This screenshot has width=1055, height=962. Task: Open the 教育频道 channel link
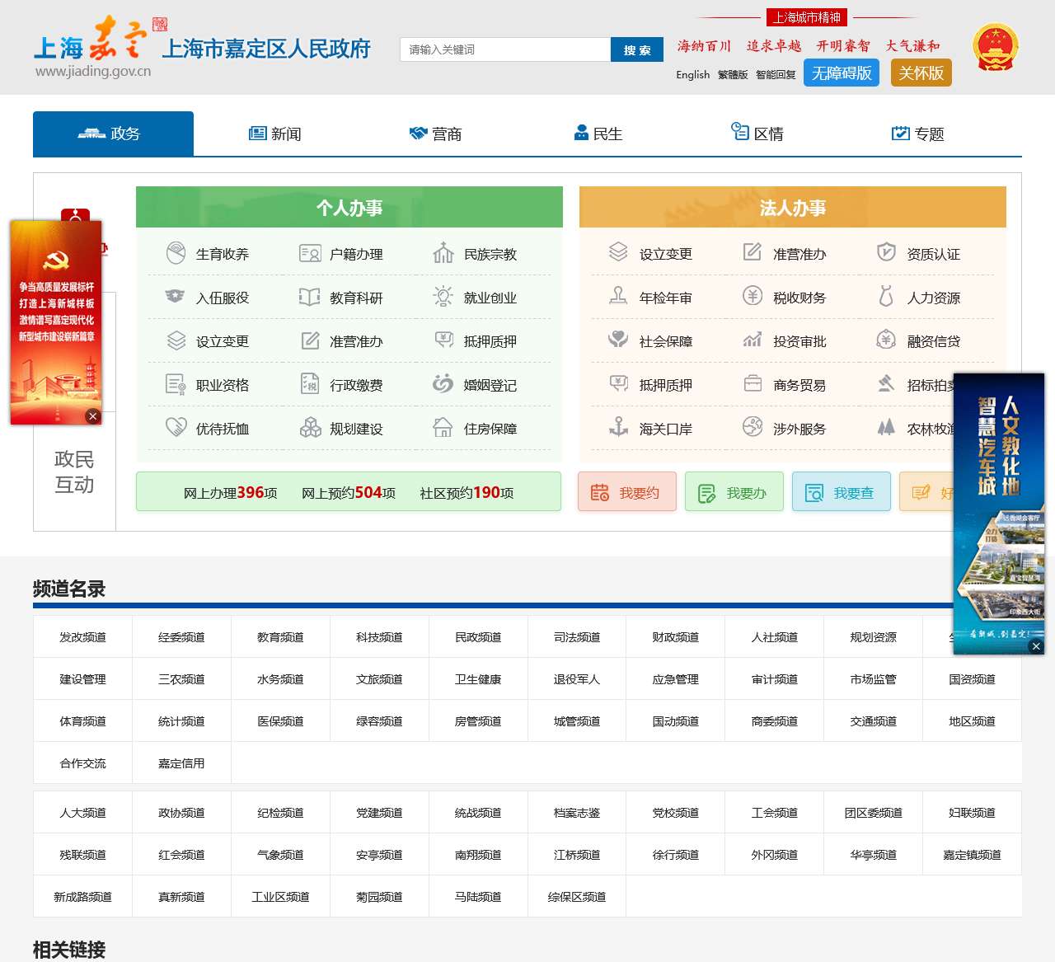280,636
